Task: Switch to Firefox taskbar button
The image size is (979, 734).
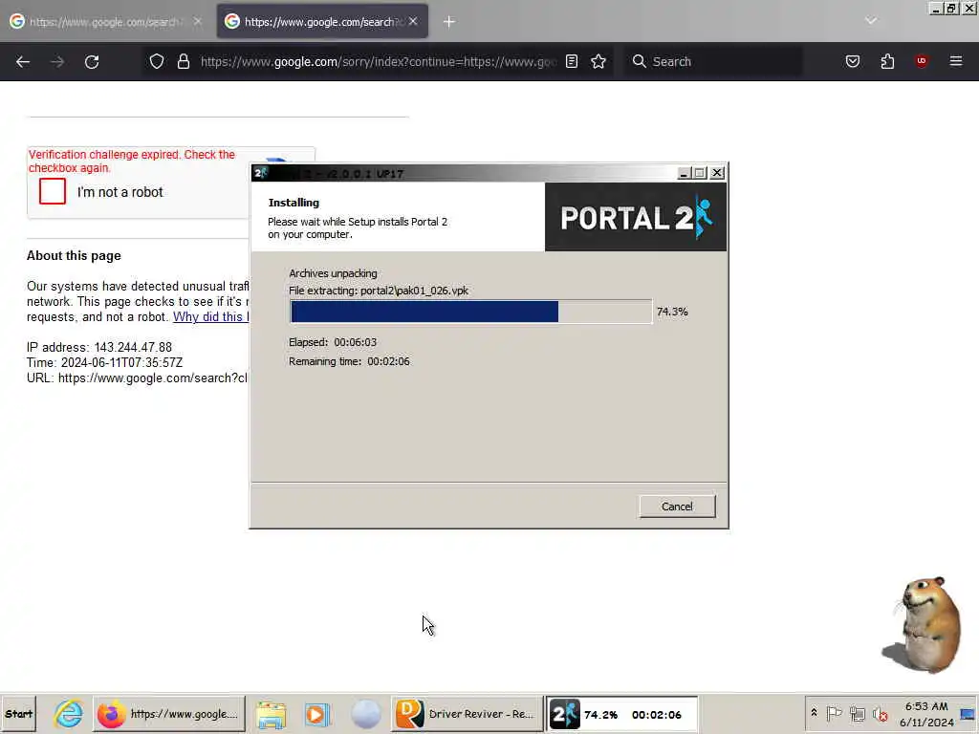Action: pyautogui.click(x=168, y=714)
